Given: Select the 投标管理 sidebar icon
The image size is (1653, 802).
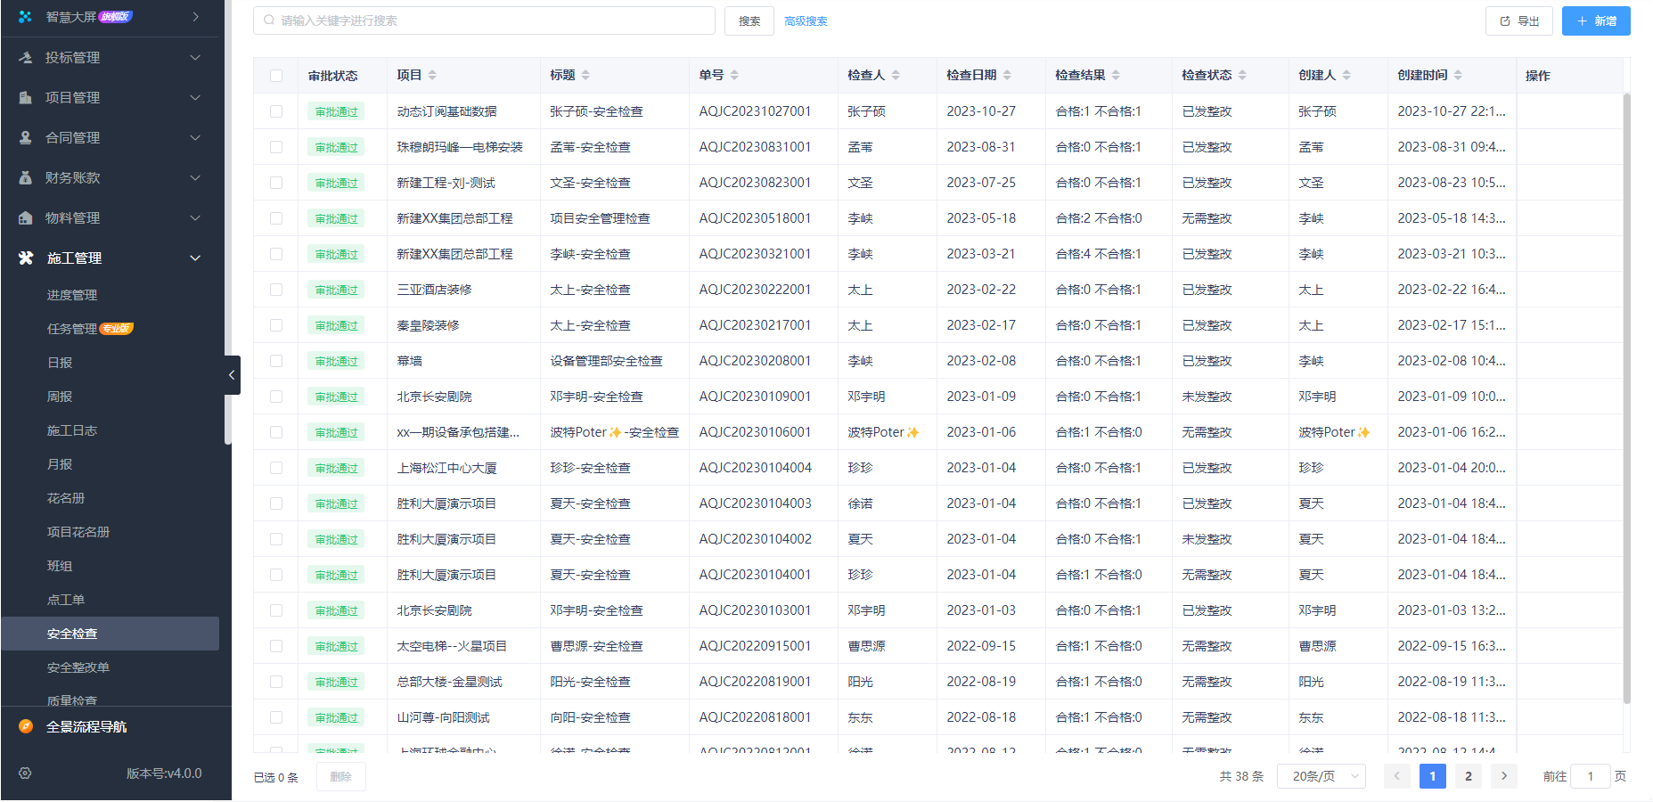Looking at the screenshot, I should (23, 57).
